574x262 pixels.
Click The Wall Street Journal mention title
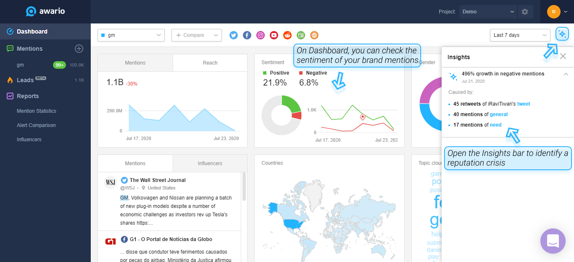[x=158, y=180]
